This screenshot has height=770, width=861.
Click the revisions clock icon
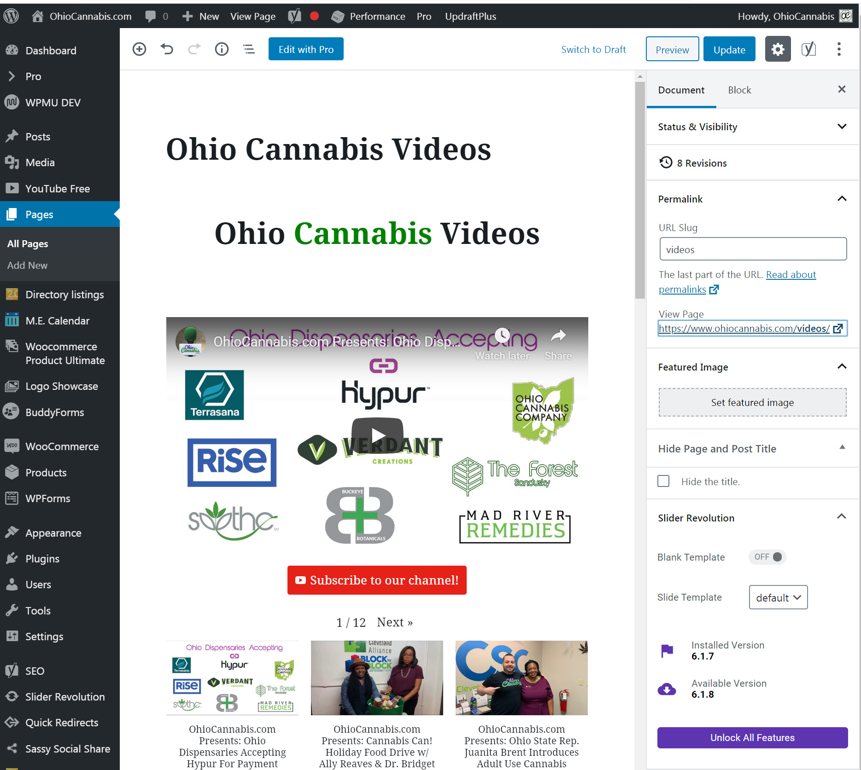(666, 162)
